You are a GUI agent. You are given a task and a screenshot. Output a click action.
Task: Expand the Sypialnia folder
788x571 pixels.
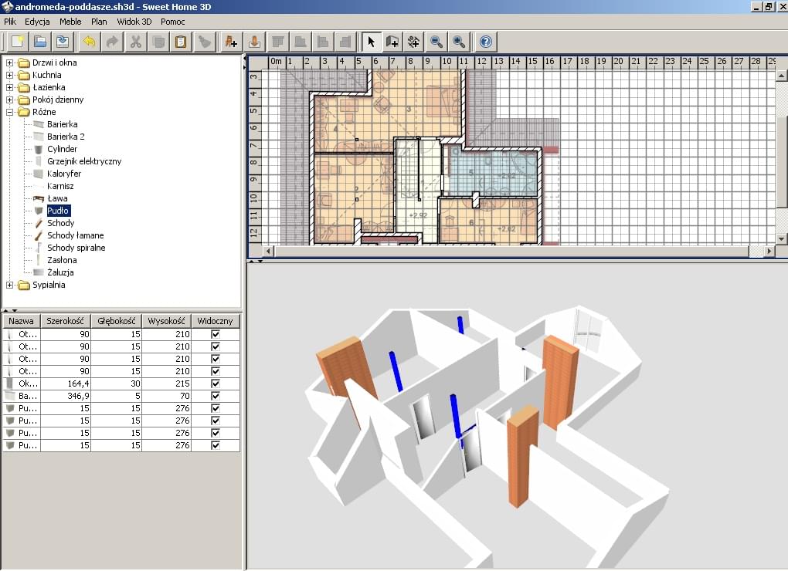click(9, 285)
